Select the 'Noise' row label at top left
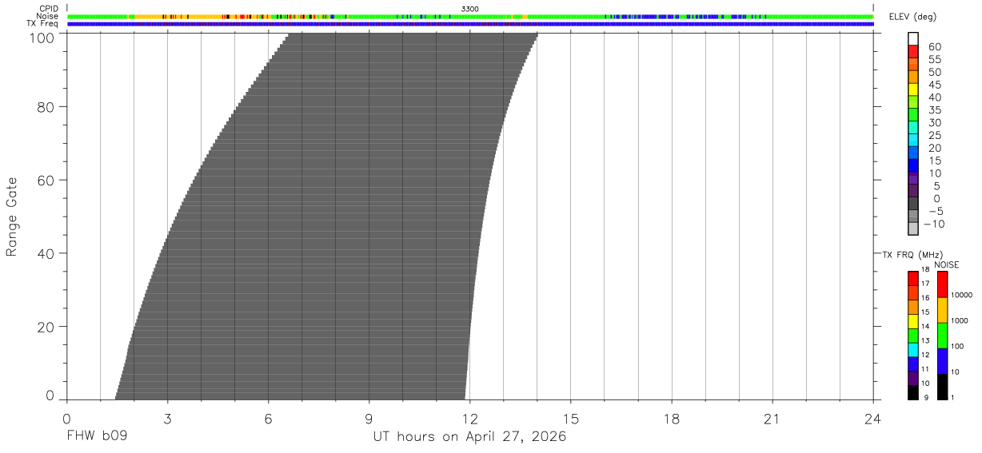The width and height of the screenshot is (982, 453). tap(47, 16)
